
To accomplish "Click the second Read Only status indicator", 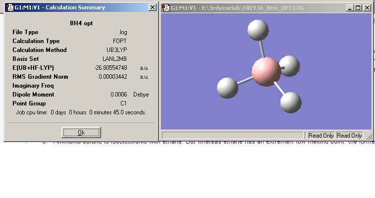I will coord(349,136).
